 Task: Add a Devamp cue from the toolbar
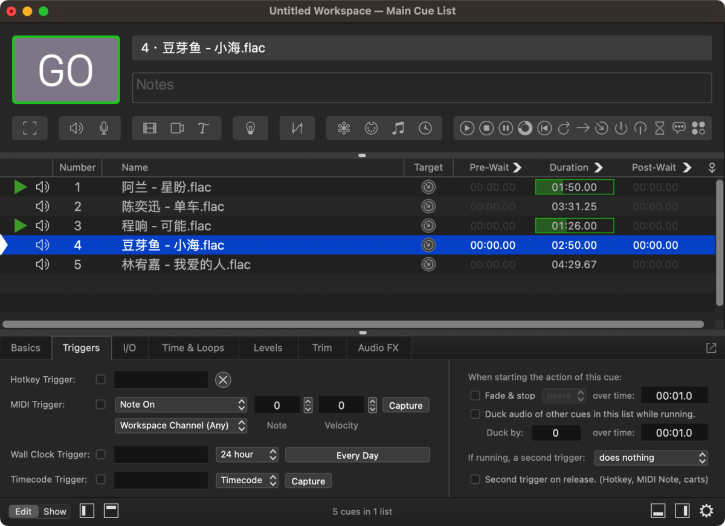pos(564,128)
